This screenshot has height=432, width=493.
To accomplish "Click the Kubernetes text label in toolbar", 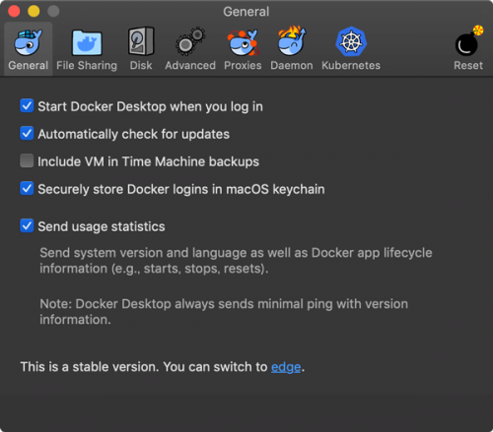I will coord(351,65).
